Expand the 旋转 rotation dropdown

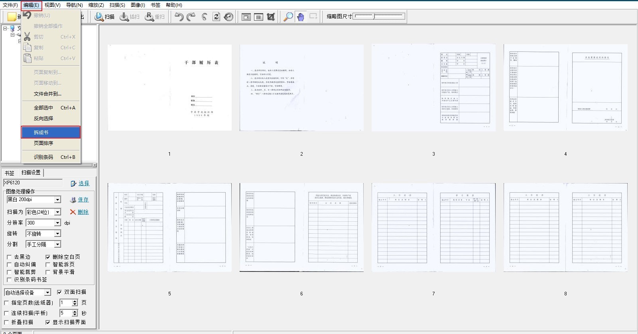click(x=57, y=234)
